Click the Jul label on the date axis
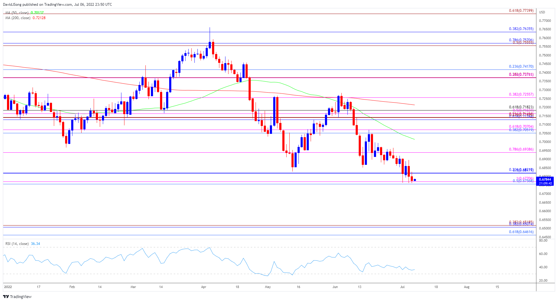Viewport: 558px width, 302px height. point(402,287)
